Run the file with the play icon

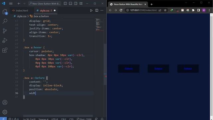pos(91,10)
